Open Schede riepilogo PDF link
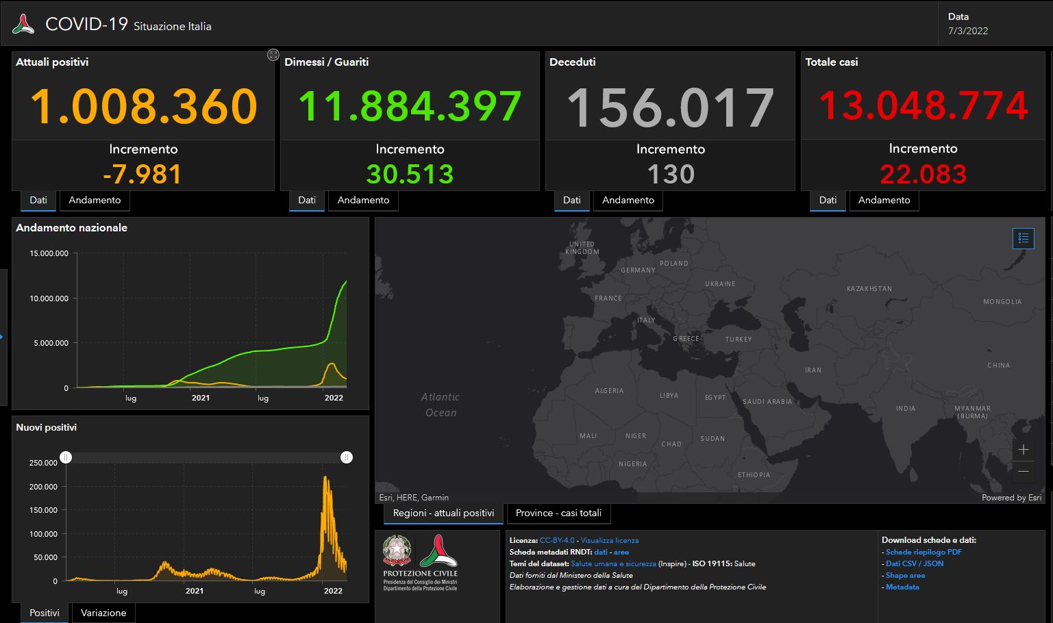 924,552
